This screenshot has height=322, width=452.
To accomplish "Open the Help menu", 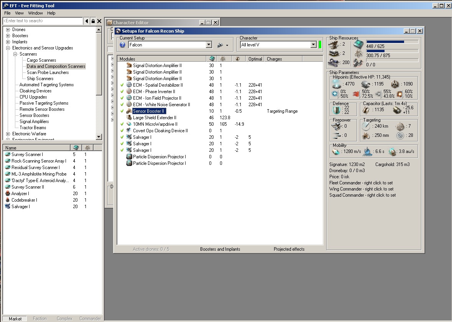I will tap(51, 13).
